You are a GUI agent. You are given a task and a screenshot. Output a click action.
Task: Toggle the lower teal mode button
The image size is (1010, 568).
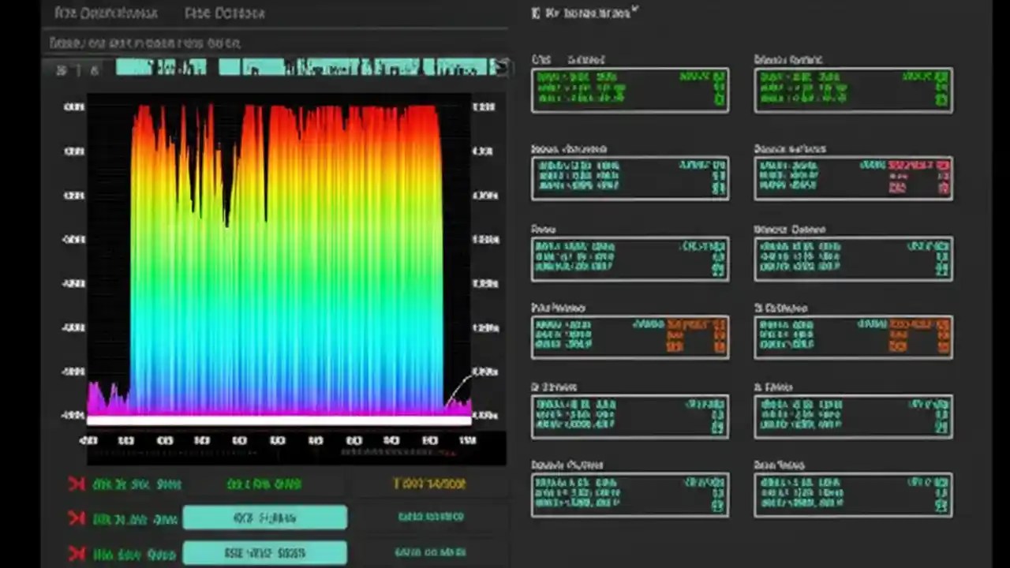point(265,553)
